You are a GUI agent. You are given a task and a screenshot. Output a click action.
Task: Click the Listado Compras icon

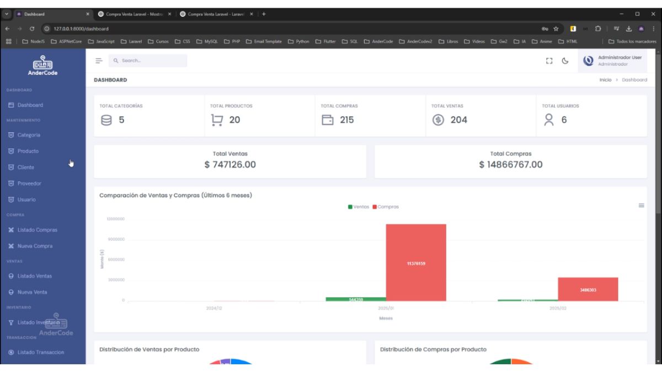click(11, 230)
